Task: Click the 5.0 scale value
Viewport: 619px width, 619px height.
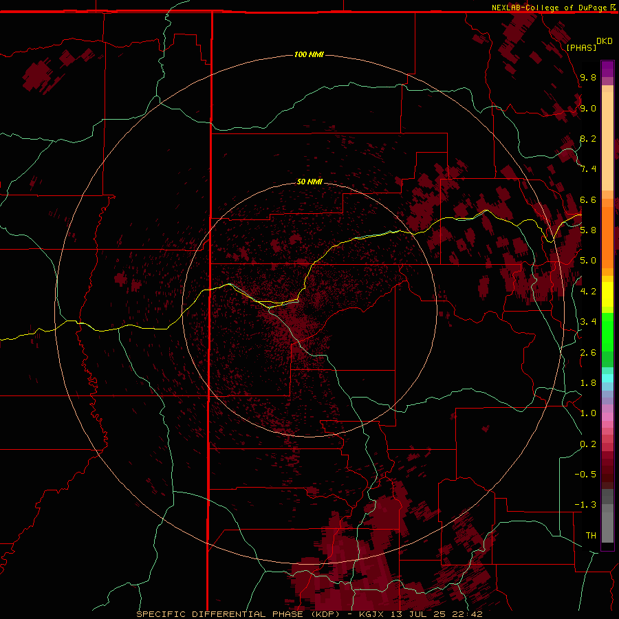Action: 588,261
